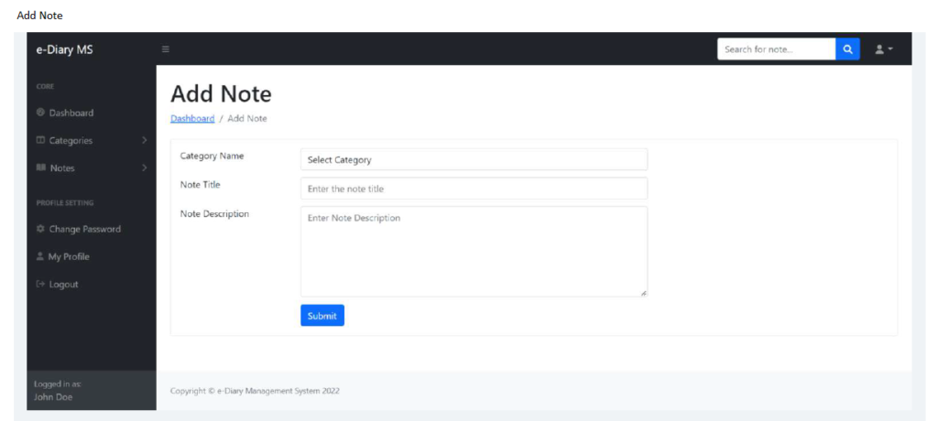Focus the Note Title input field
938x421 pixels.
(474, 189)
